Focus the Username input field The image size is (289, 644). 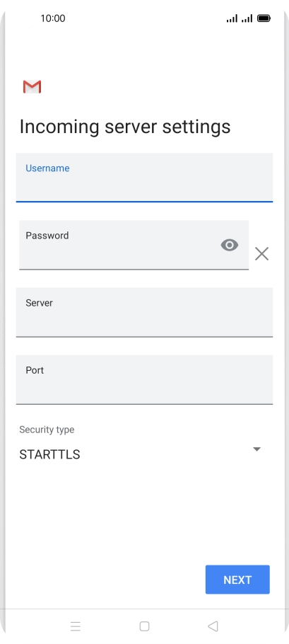[144, 178]
